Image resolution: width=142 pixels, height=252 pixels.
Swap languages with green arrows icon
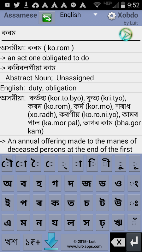click(x=47, y=18)
